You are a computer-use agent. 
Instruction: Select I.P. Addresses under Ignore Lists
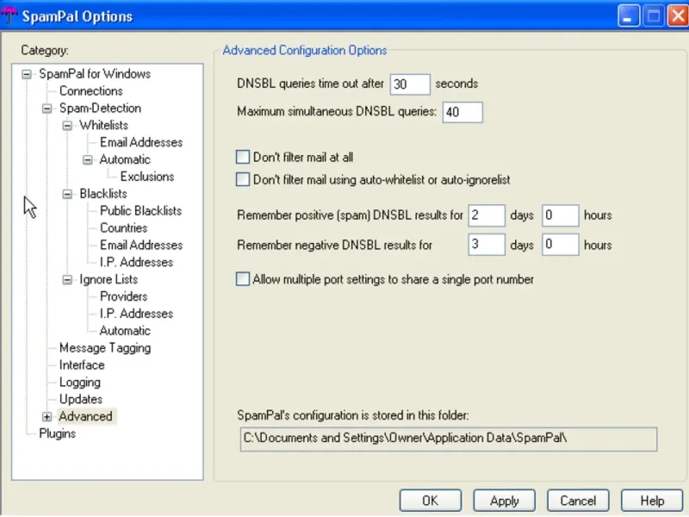(x=136, y=314)
